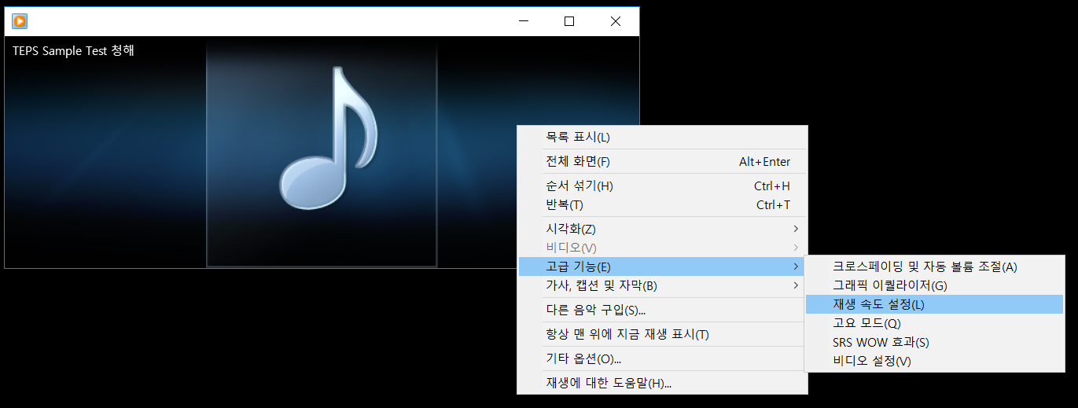This screenshot has height=408, width=1078.
Task: Expand 고급 기능(E) submenu
Action: point(662,266)
